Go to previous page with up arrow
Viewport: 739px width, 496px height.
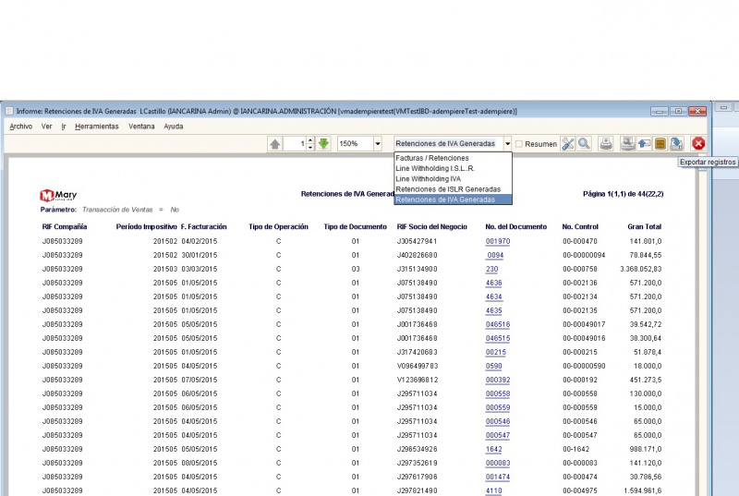(274, 144)
